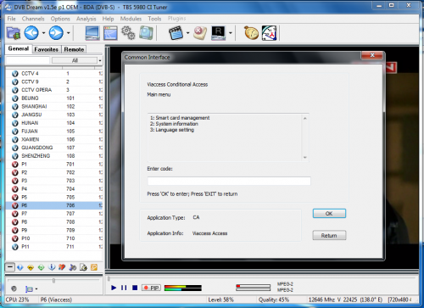
Task: Select '2: System information' entry
Action: pyautogui.click(x=174, y=124)
